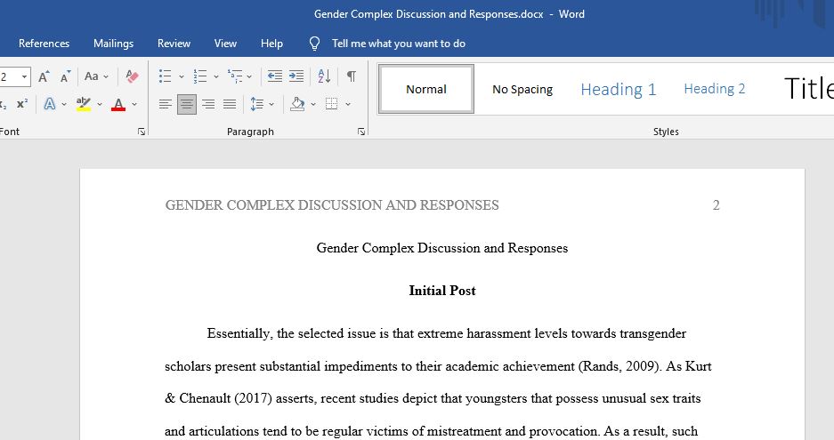
Task: Click the lightbulb Tell Me icon
Action: click(x=314, y=44)
